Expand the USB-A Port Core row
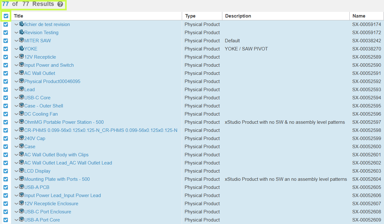 [x=16, y=220]
